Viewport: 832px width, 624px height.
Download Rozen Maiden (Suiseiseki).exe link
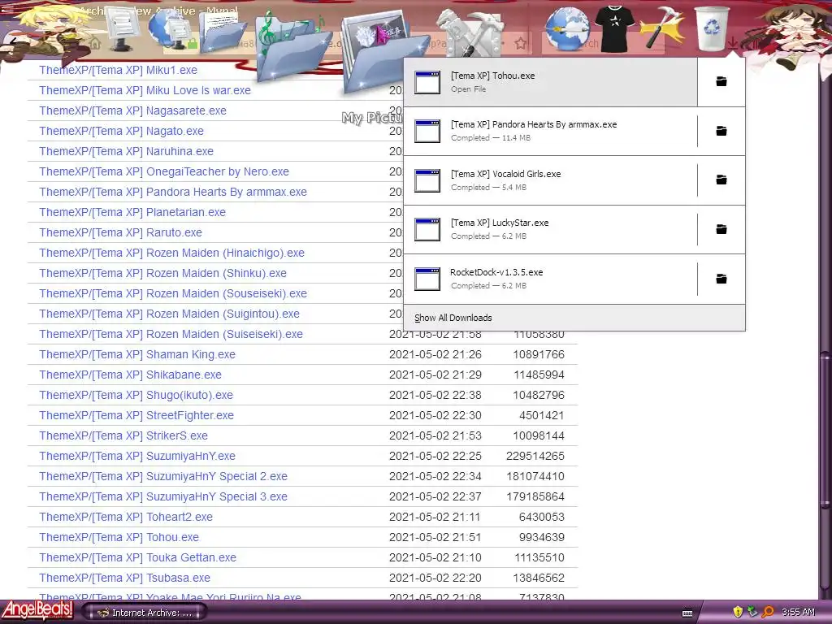[x=171, y=334]
